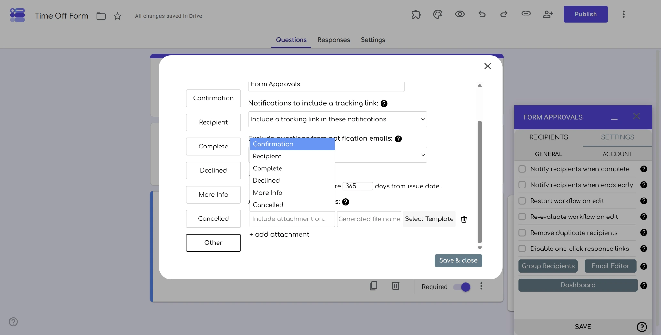This screenshot has width=661, height=335.
Task: Check Re-evaluate workflow on edit
Action: pyautogui.click(x=522, y=217)
